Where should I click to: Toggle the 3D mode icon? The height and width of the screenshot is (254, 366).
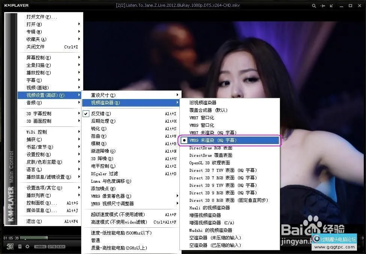[x=10, y=246]
